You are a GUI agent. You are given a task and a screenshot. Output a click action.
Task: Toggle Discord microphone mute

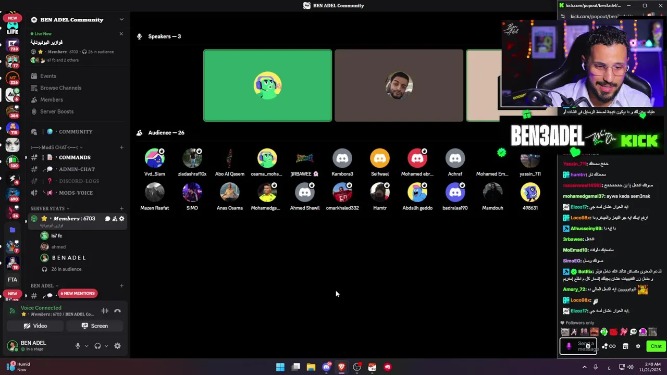coord(78,346)
